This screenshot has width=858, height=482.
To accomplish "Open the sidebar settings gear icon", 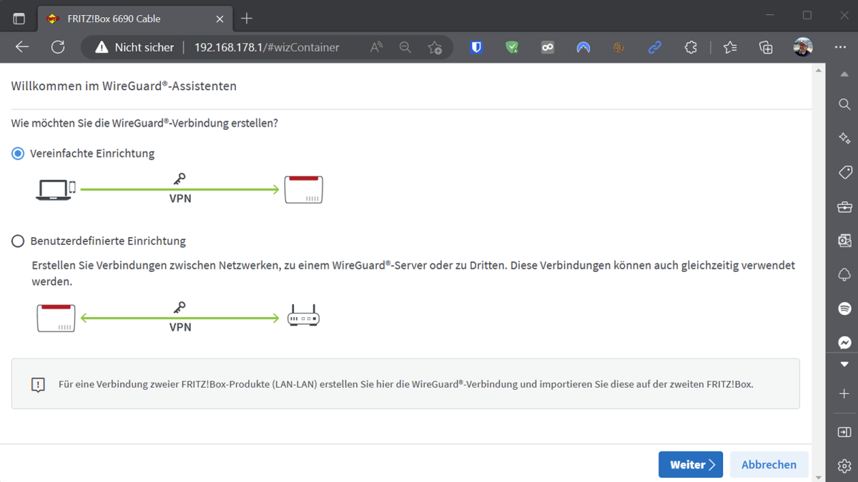I will coord(844,466).
